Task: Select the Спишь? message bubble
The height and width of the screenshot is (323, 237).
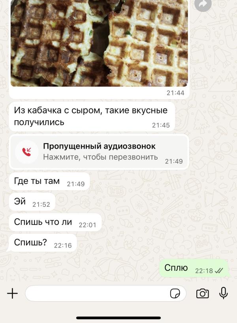Action: click(x=43, y=243)
